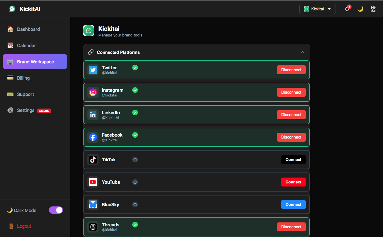Collapse the Connected Platforms section
This screenshot has width=383, height=237.
[303, 52]
